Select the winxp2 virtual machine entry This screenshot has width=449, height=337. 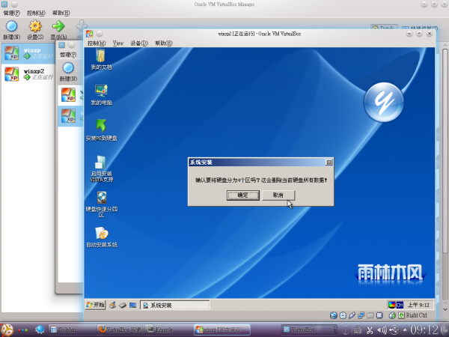28,74
